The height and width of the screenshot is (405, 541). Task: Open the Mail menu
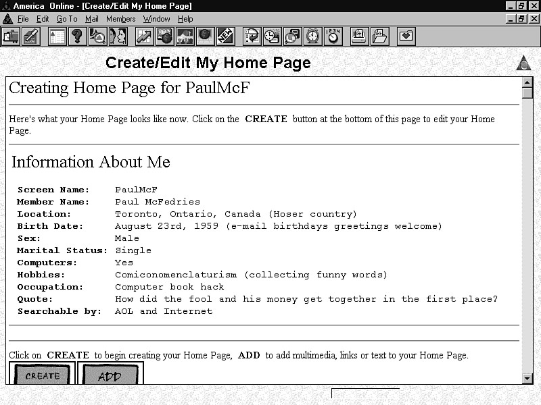click(92, 19)
